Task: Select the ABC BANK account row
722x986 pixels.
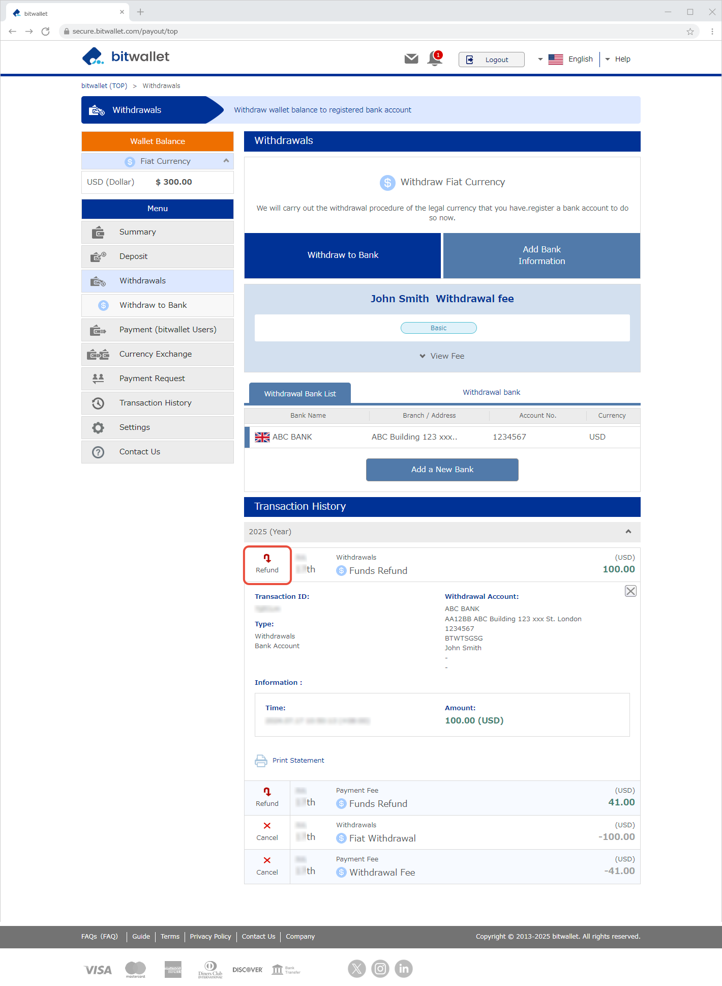Action: point(442,437)
